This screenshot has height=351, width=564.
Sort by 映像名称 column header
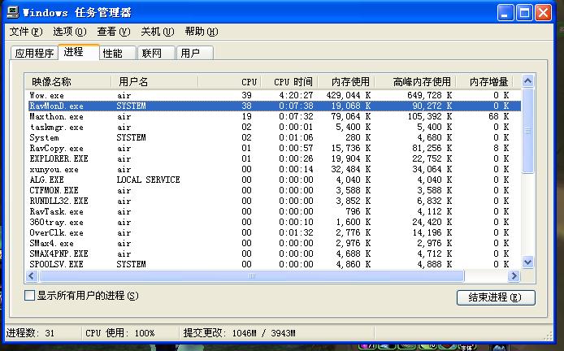coord(68,81)
